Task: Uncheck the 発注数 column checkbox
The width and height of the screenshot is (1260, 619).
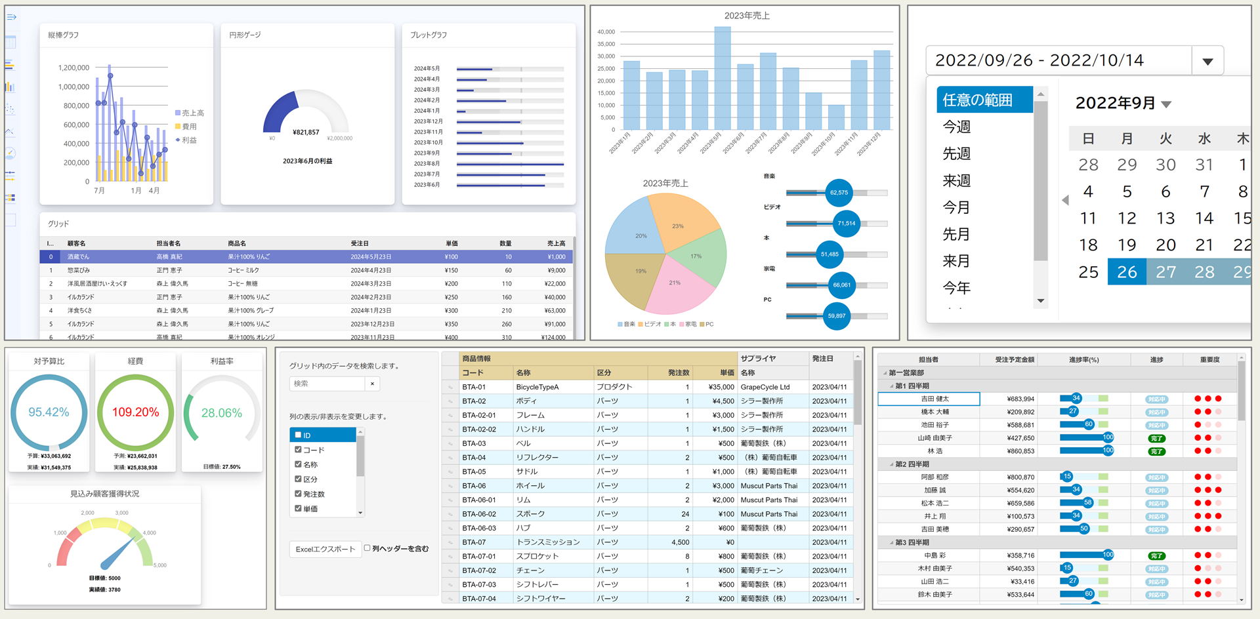Action: [298, 493]
